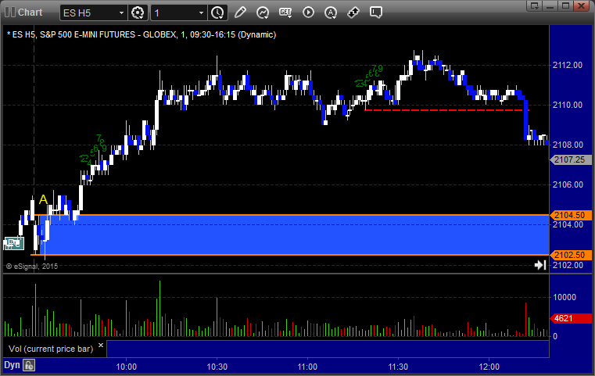Select the yellow A marker on chart
The image size is (595, 376).
[x=43, y=199]
